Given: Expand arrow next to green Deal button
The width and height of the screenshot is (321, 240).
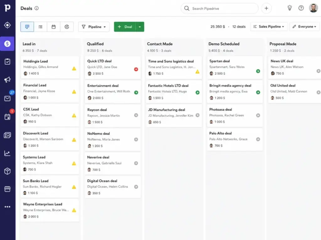Looking at the screenshot, I should (x=140, y=27).
